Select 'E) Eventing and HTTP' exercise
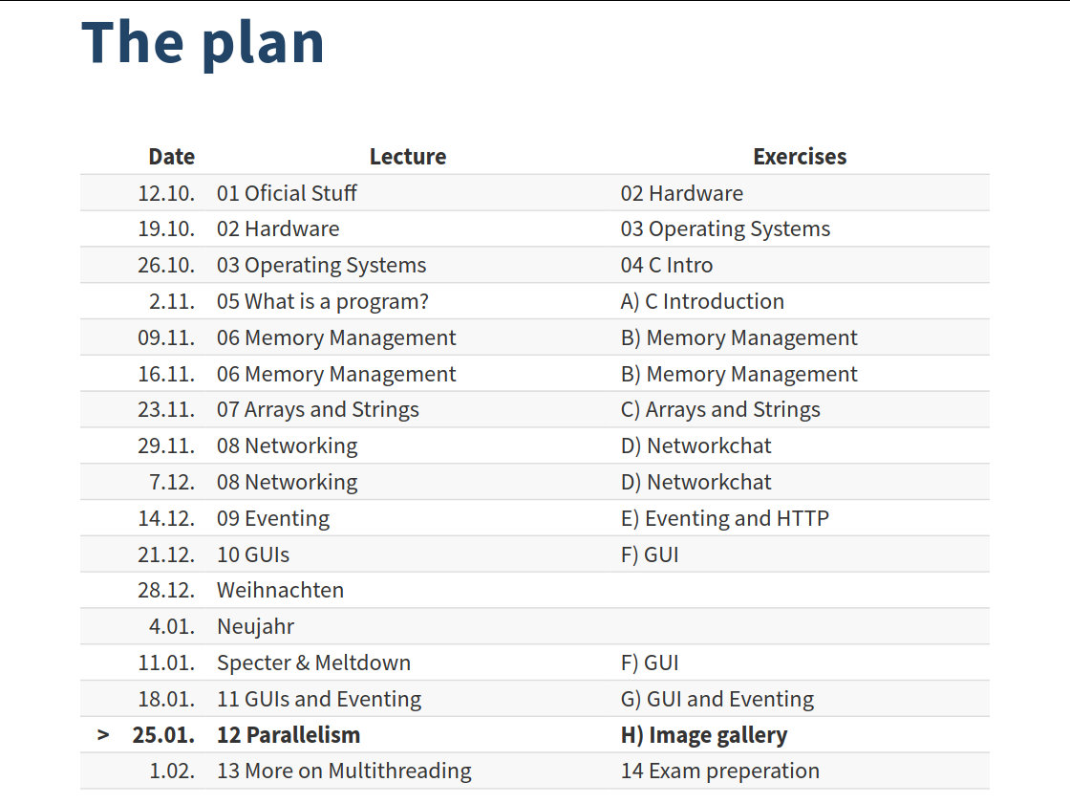 click(725, 518)
